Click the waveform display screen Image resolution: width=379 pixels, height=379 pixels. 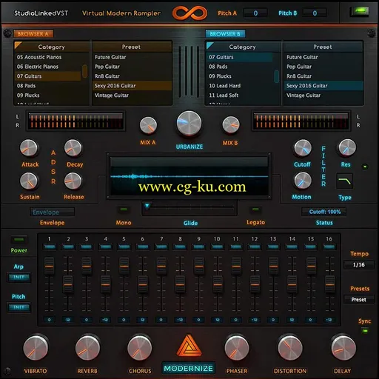point(189,176)
